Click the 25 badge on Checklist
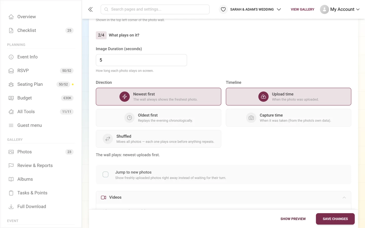This screenshot has height=228, width=365. [69, 30]
